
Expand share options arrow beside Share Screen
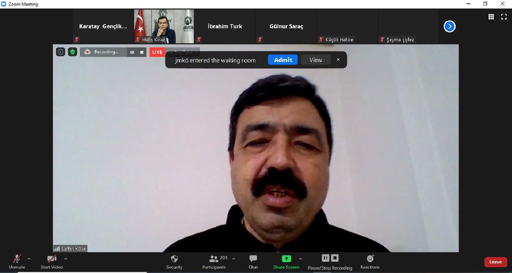point(300,259)
